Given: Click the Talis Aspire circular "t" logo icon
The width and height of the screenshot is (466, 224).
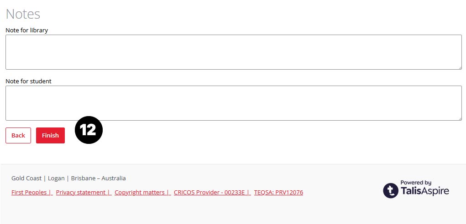Looking at the screenshot, I should pos(391,190).
